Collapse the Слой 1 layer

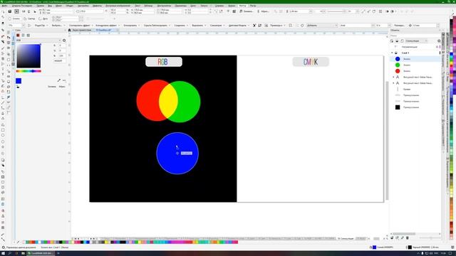(x=392, y=53)
